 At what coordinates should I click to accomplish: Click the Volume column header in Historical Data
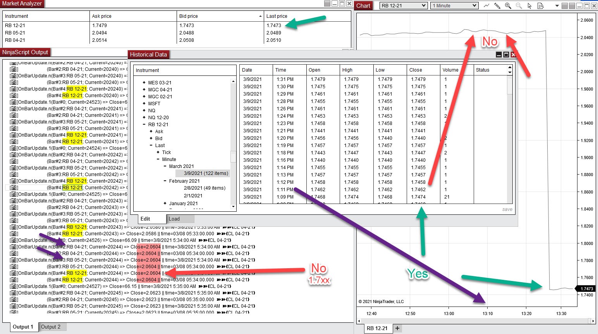pyautogui.click(x=457, y=70)
